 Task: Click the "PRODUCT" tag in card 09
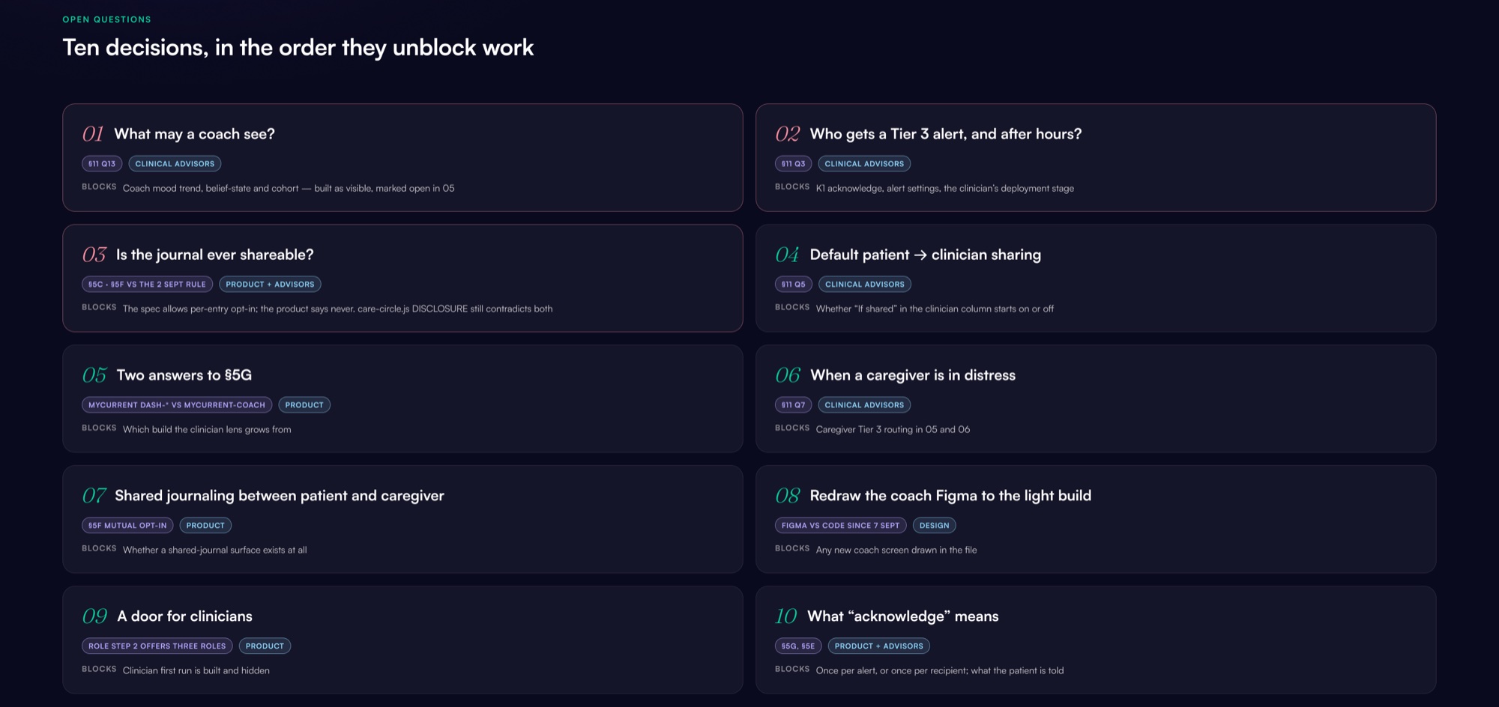pos(265,646)
